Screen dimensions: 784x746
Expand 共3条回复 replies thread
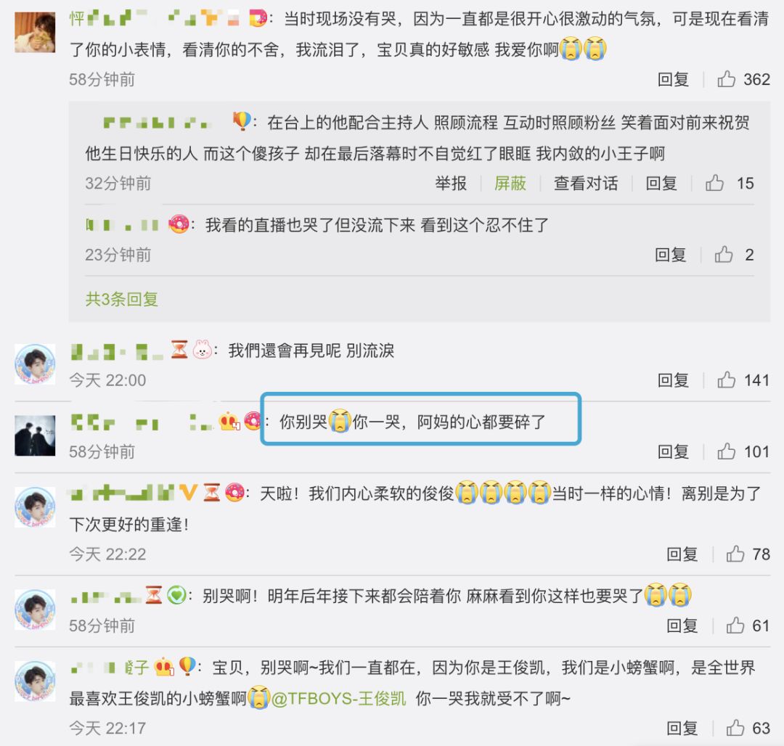(121, 299)
